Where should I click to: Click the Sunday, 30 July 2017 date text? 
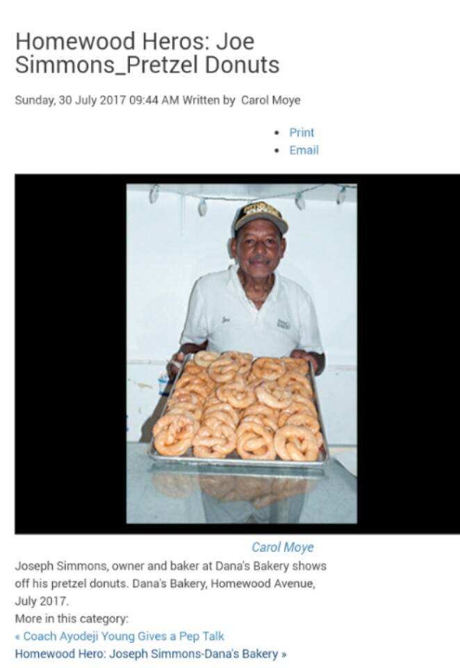point(70,100)
